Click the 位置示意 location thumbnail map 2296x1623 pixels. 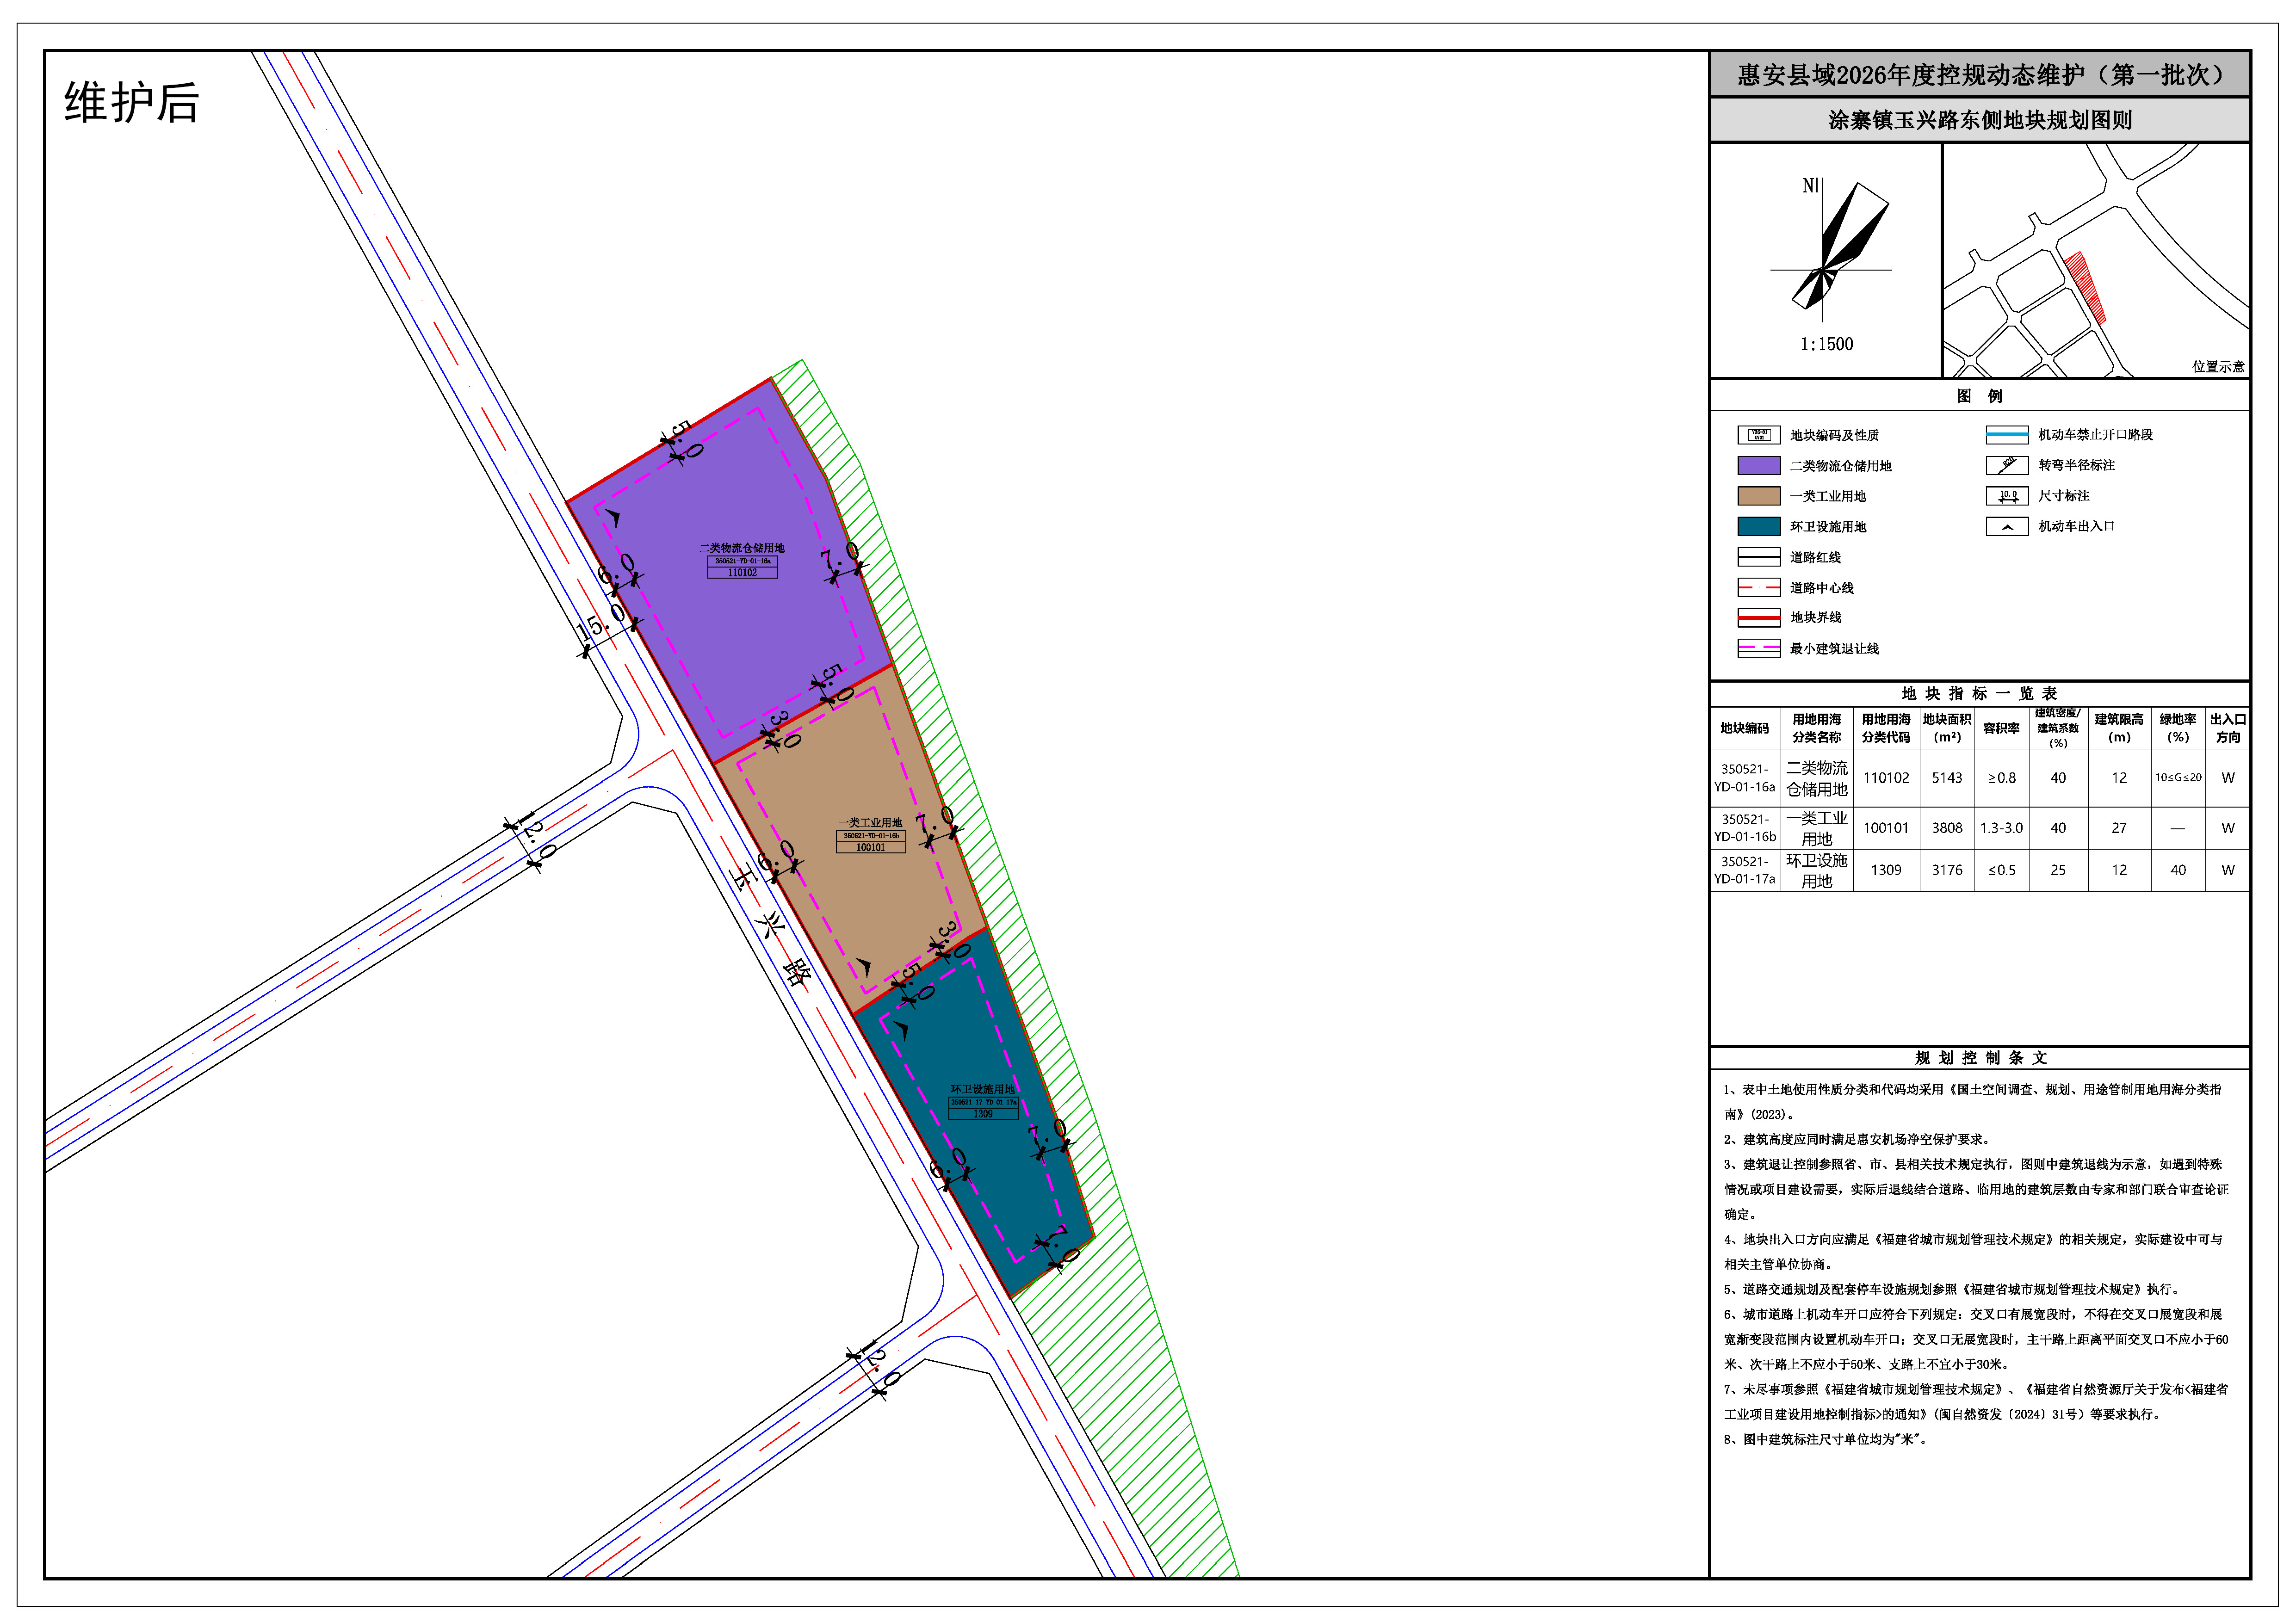click(x=2095, y=260)
